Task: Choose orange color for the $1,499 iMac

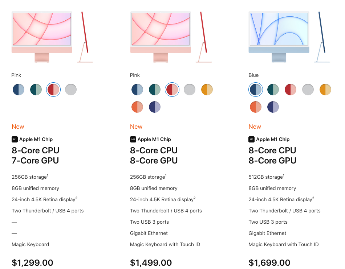Action: (137, 107)
